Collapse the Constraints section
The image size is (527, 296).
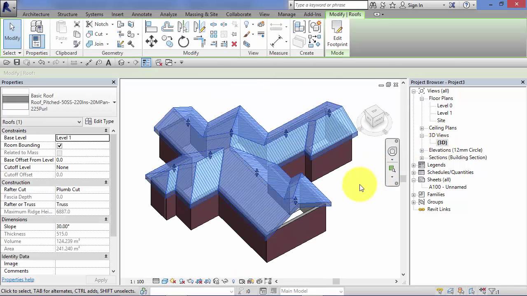point(106,131)
